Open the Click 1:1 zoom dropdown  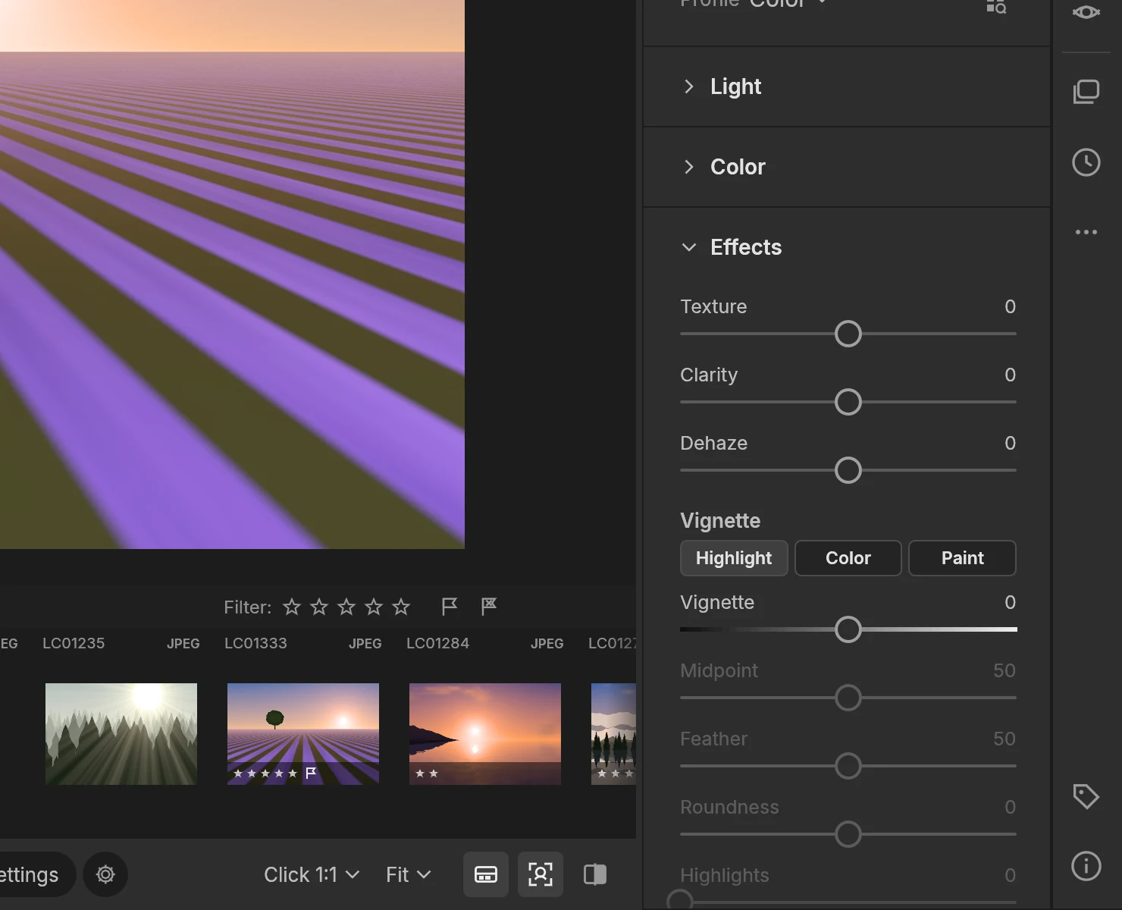[312, 874]
